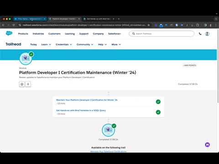Click the magnifier icon in Search Trailhead

coord(134,34)
